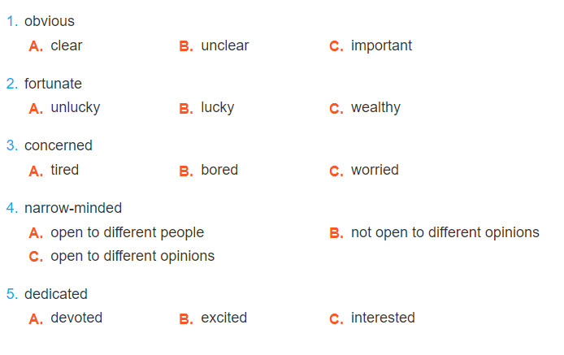
Task: Select 'open to different people' option
Action: [x=116, y=232]
